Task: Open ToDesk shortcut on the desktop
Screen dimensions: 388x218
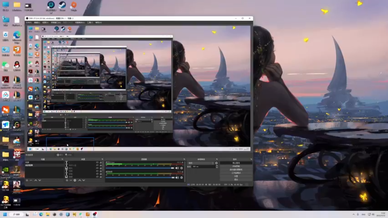Action: tap(5, 126)
